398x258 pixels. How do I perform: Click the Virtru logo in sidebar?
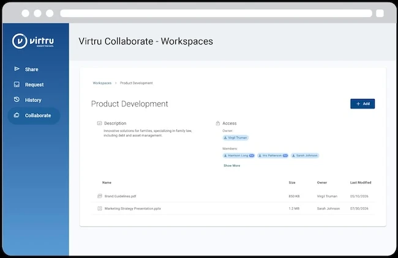[33, 41]
